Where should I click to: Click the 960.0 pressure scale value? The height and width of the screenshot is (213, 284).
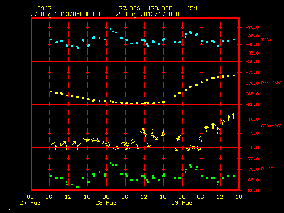pyautogui.click(x=252, y=105)
